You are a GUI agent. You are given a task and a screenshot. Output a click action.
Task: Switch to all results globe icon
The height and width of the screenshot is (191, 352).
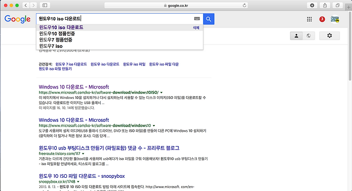point(308,36)
